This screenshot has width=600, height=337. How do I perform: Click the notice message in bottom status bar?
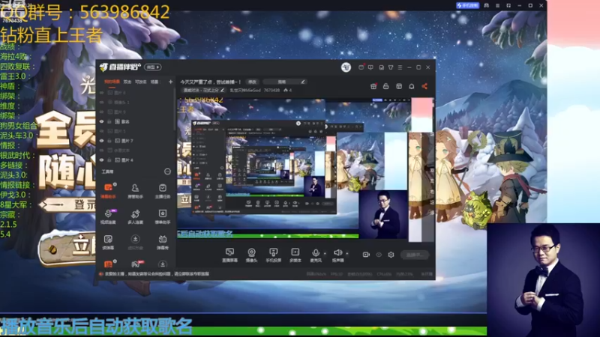(157, 274)
